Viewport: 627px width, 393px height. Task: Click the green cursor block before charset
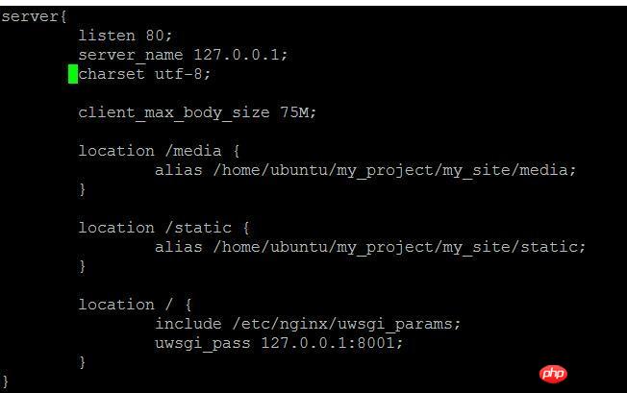point(73,74)
